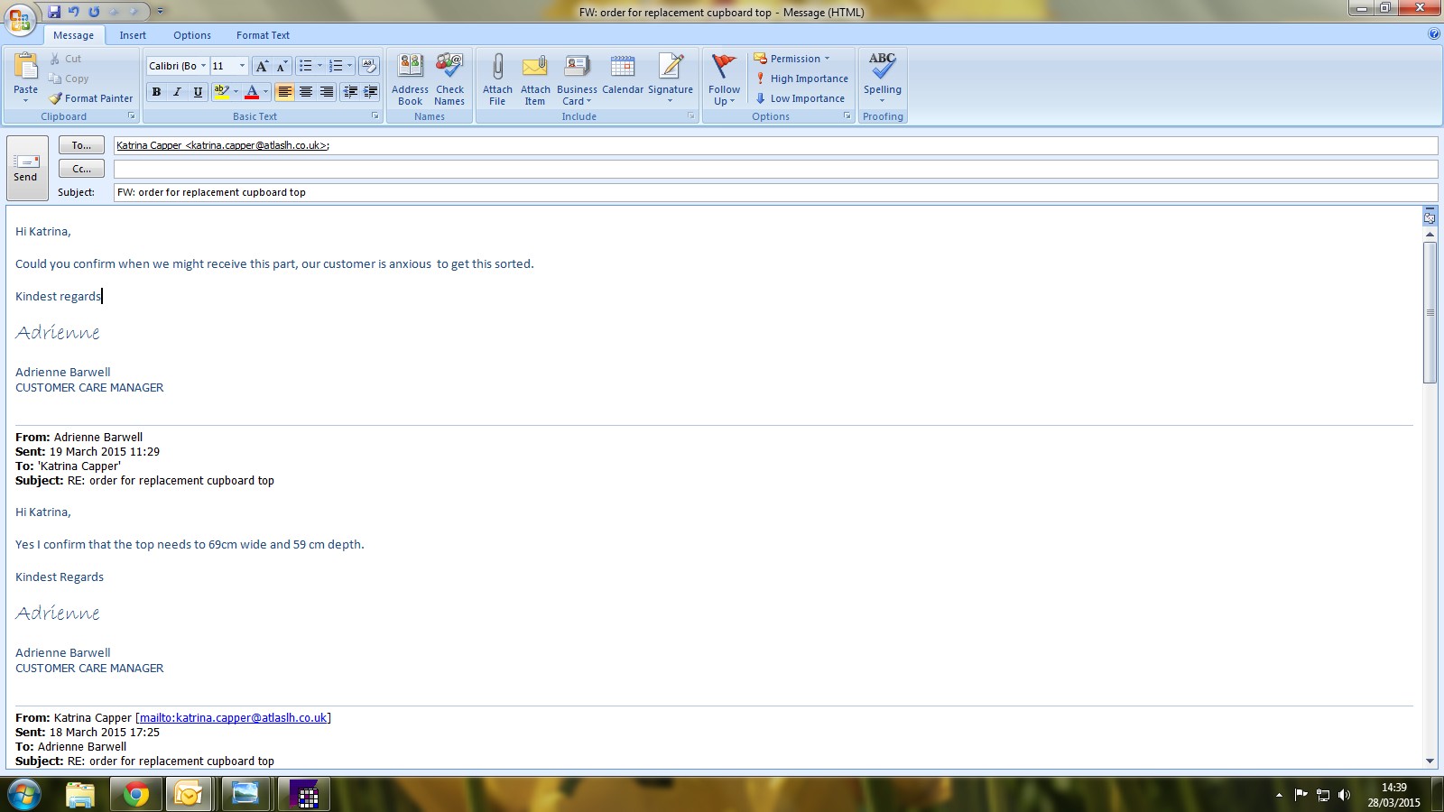Open the Windows Start menu
Screen dimensions: 1444x812
(x=24, y=795)
